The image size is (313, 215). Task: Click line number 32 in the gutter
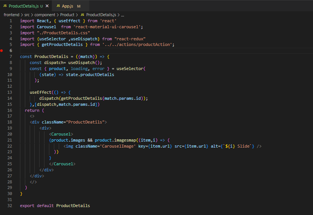pyautogui.click(x=9, y=206)
